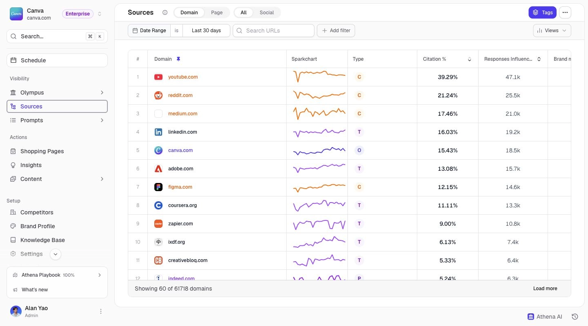Expand the Olympus menu chevron
This screenshot has height=326, width=588.
click(102, 93)
